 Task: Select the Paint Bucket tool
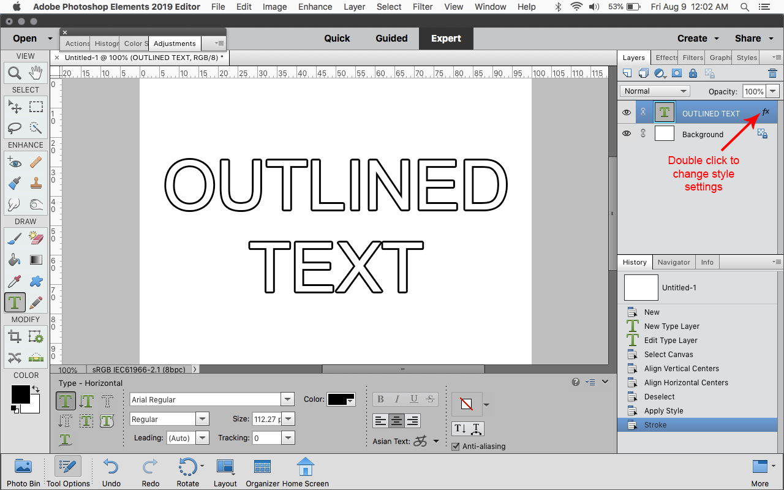click(x=15, y=260)
